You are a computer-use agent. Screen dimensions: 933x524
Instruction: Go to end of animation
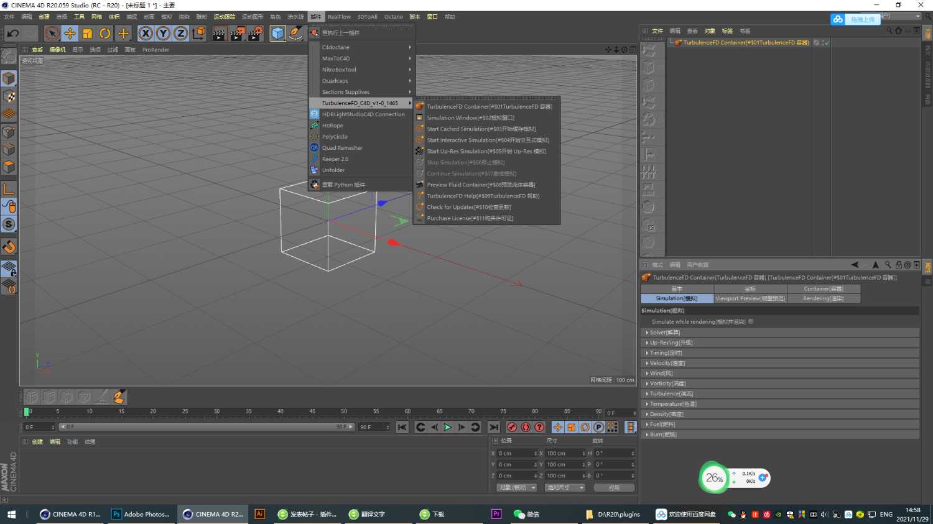coord(493,427)
